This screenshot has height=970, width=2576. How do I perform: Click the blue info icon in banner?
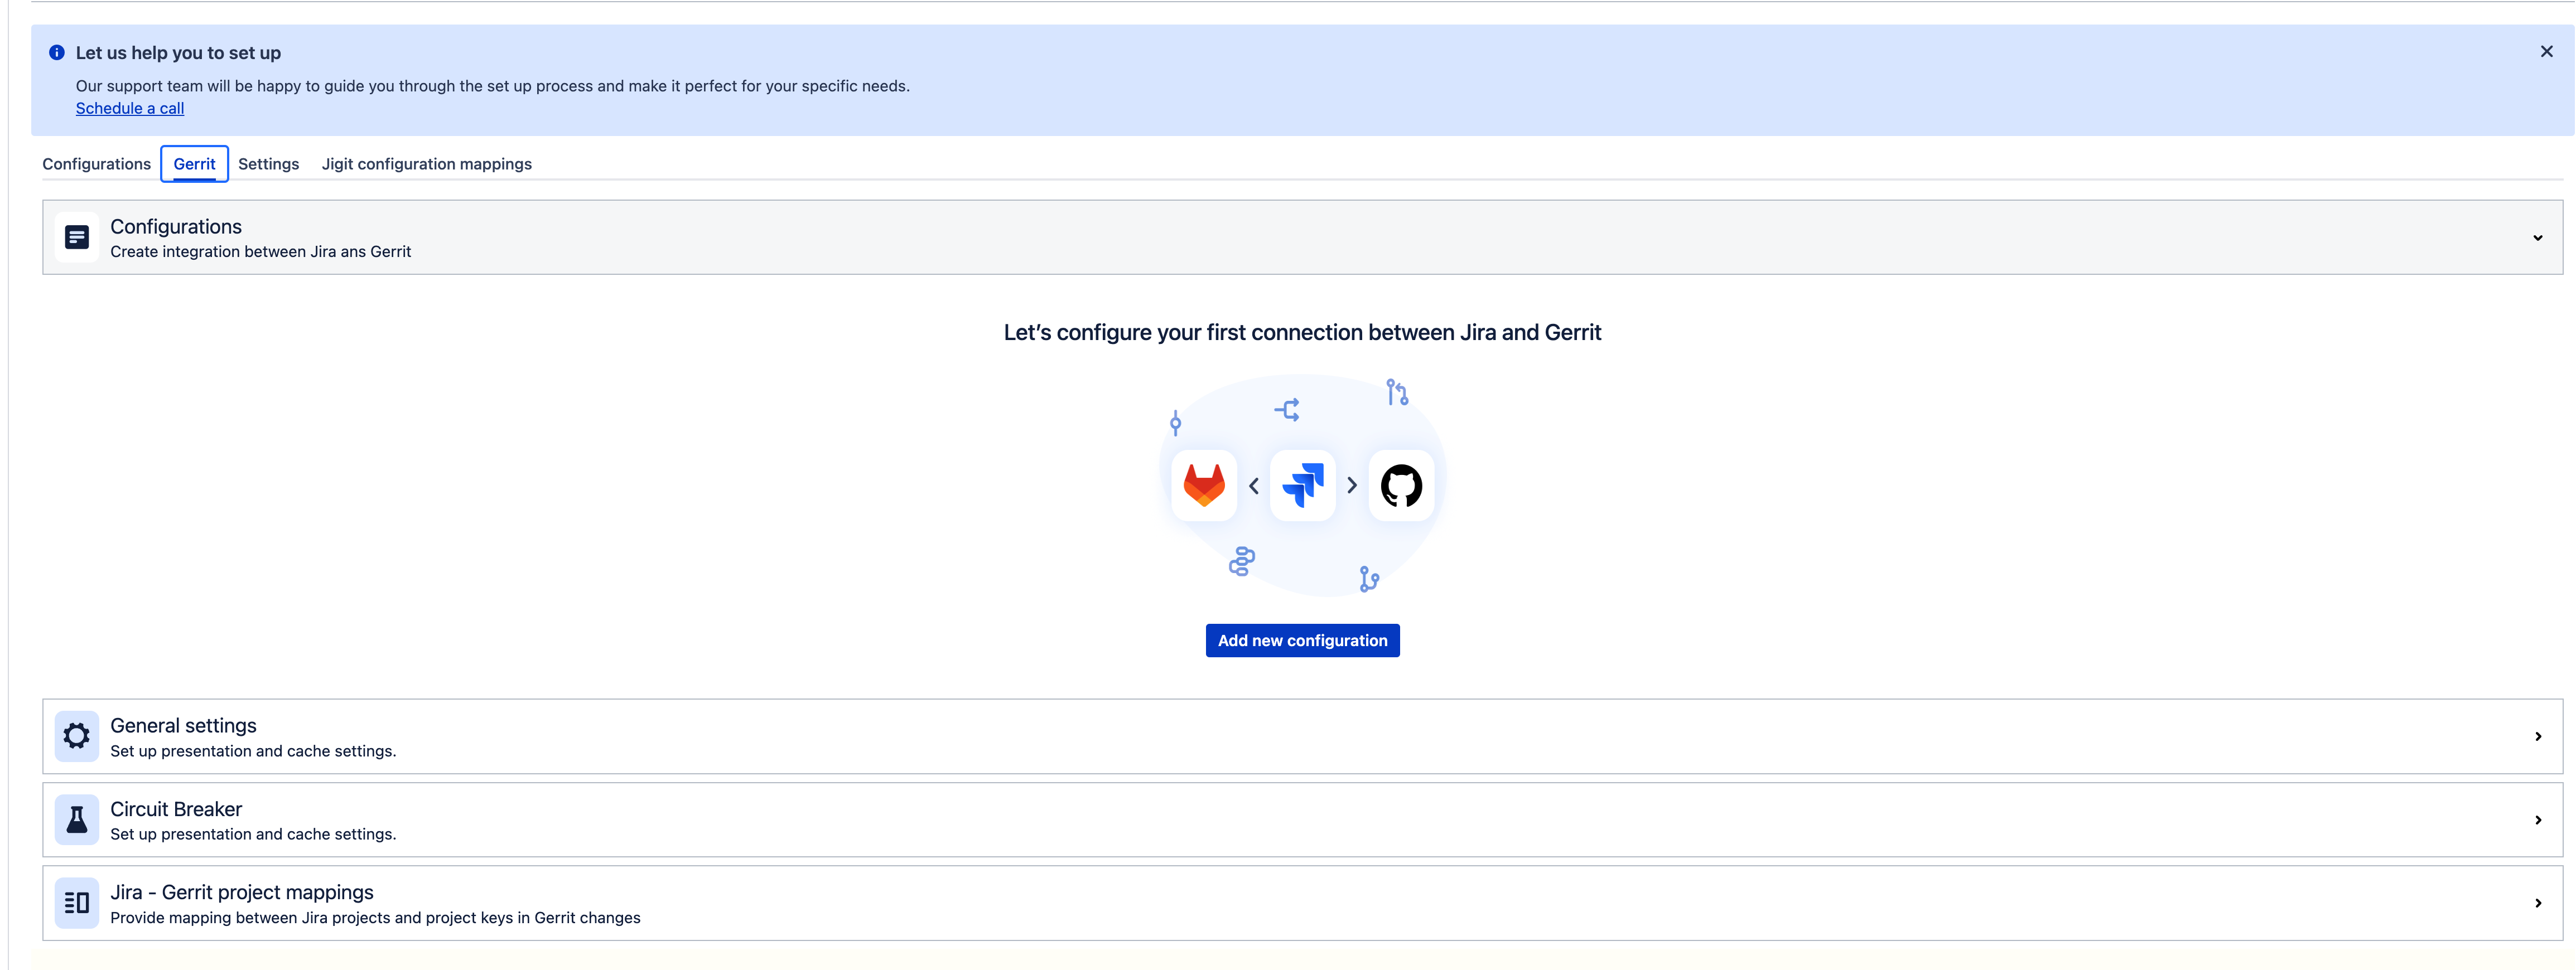(x=57, y=53)
